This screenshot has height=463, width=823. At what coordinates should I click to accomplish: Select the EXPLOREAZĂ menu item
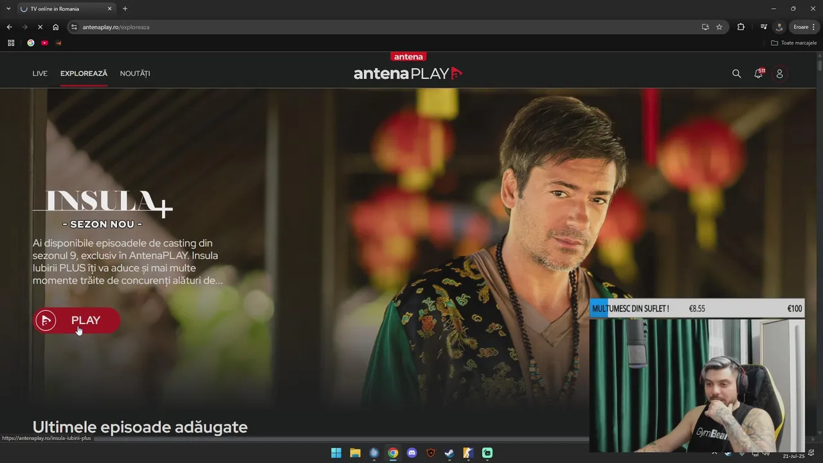click(84, 73)
